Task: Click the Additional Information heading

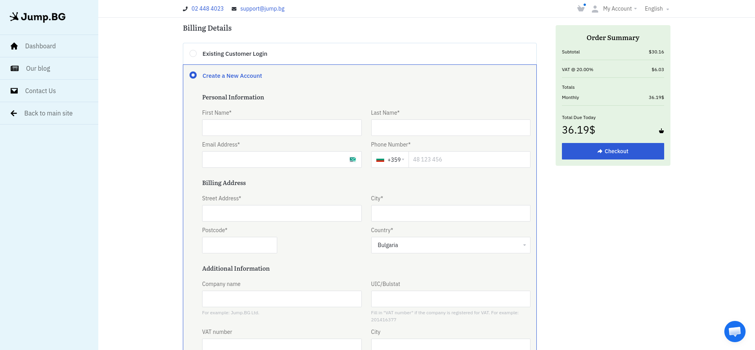Action: pos(236,269)
